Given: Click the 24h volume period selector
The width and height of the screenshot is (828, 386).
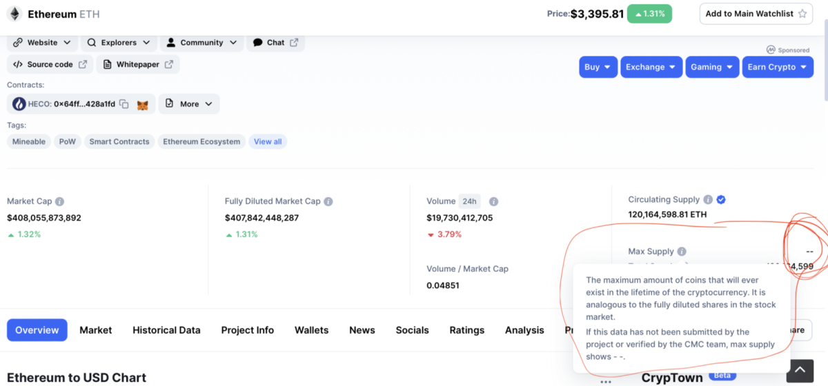Looking at the screenshot, I should tap(470, 201).
